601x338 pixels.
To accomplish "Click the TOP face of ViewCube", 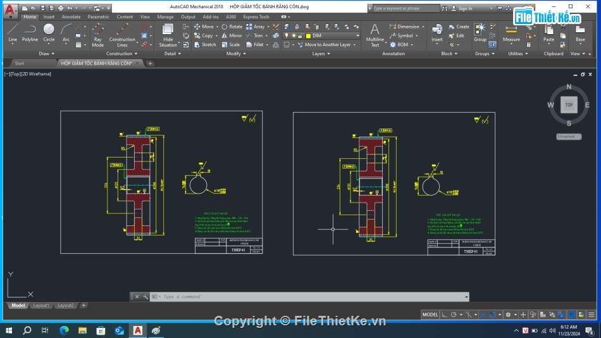I will click(x=569, y=104).
